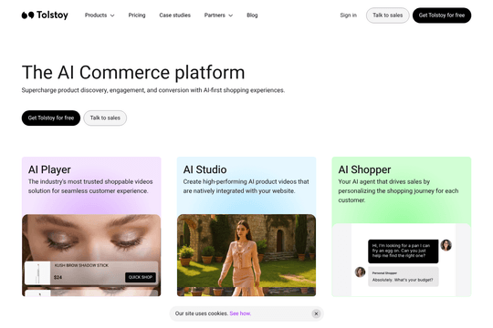
Task: Click the AI Studio garden model video
Action: pos(246,255)
